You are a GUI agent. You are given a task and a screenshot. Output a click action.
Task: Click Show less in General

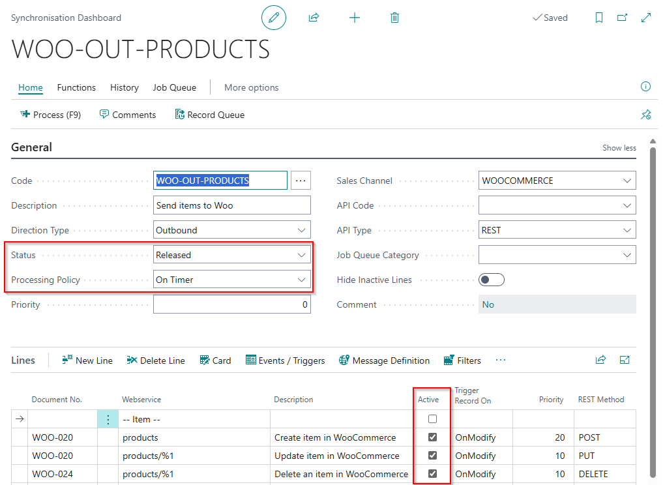click(619, 147)
